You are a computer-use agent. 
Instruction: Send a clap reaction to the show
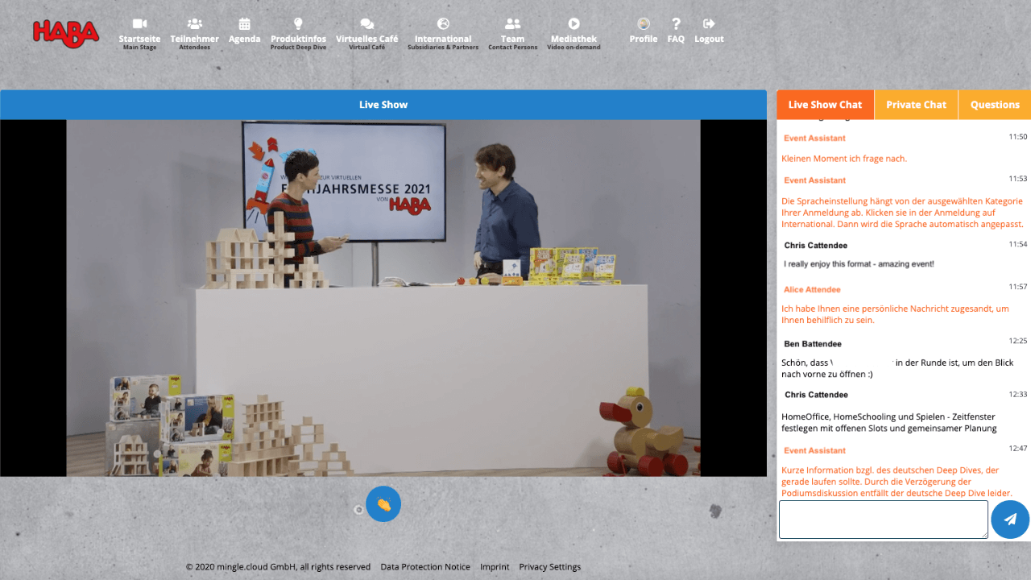(383, 503)
